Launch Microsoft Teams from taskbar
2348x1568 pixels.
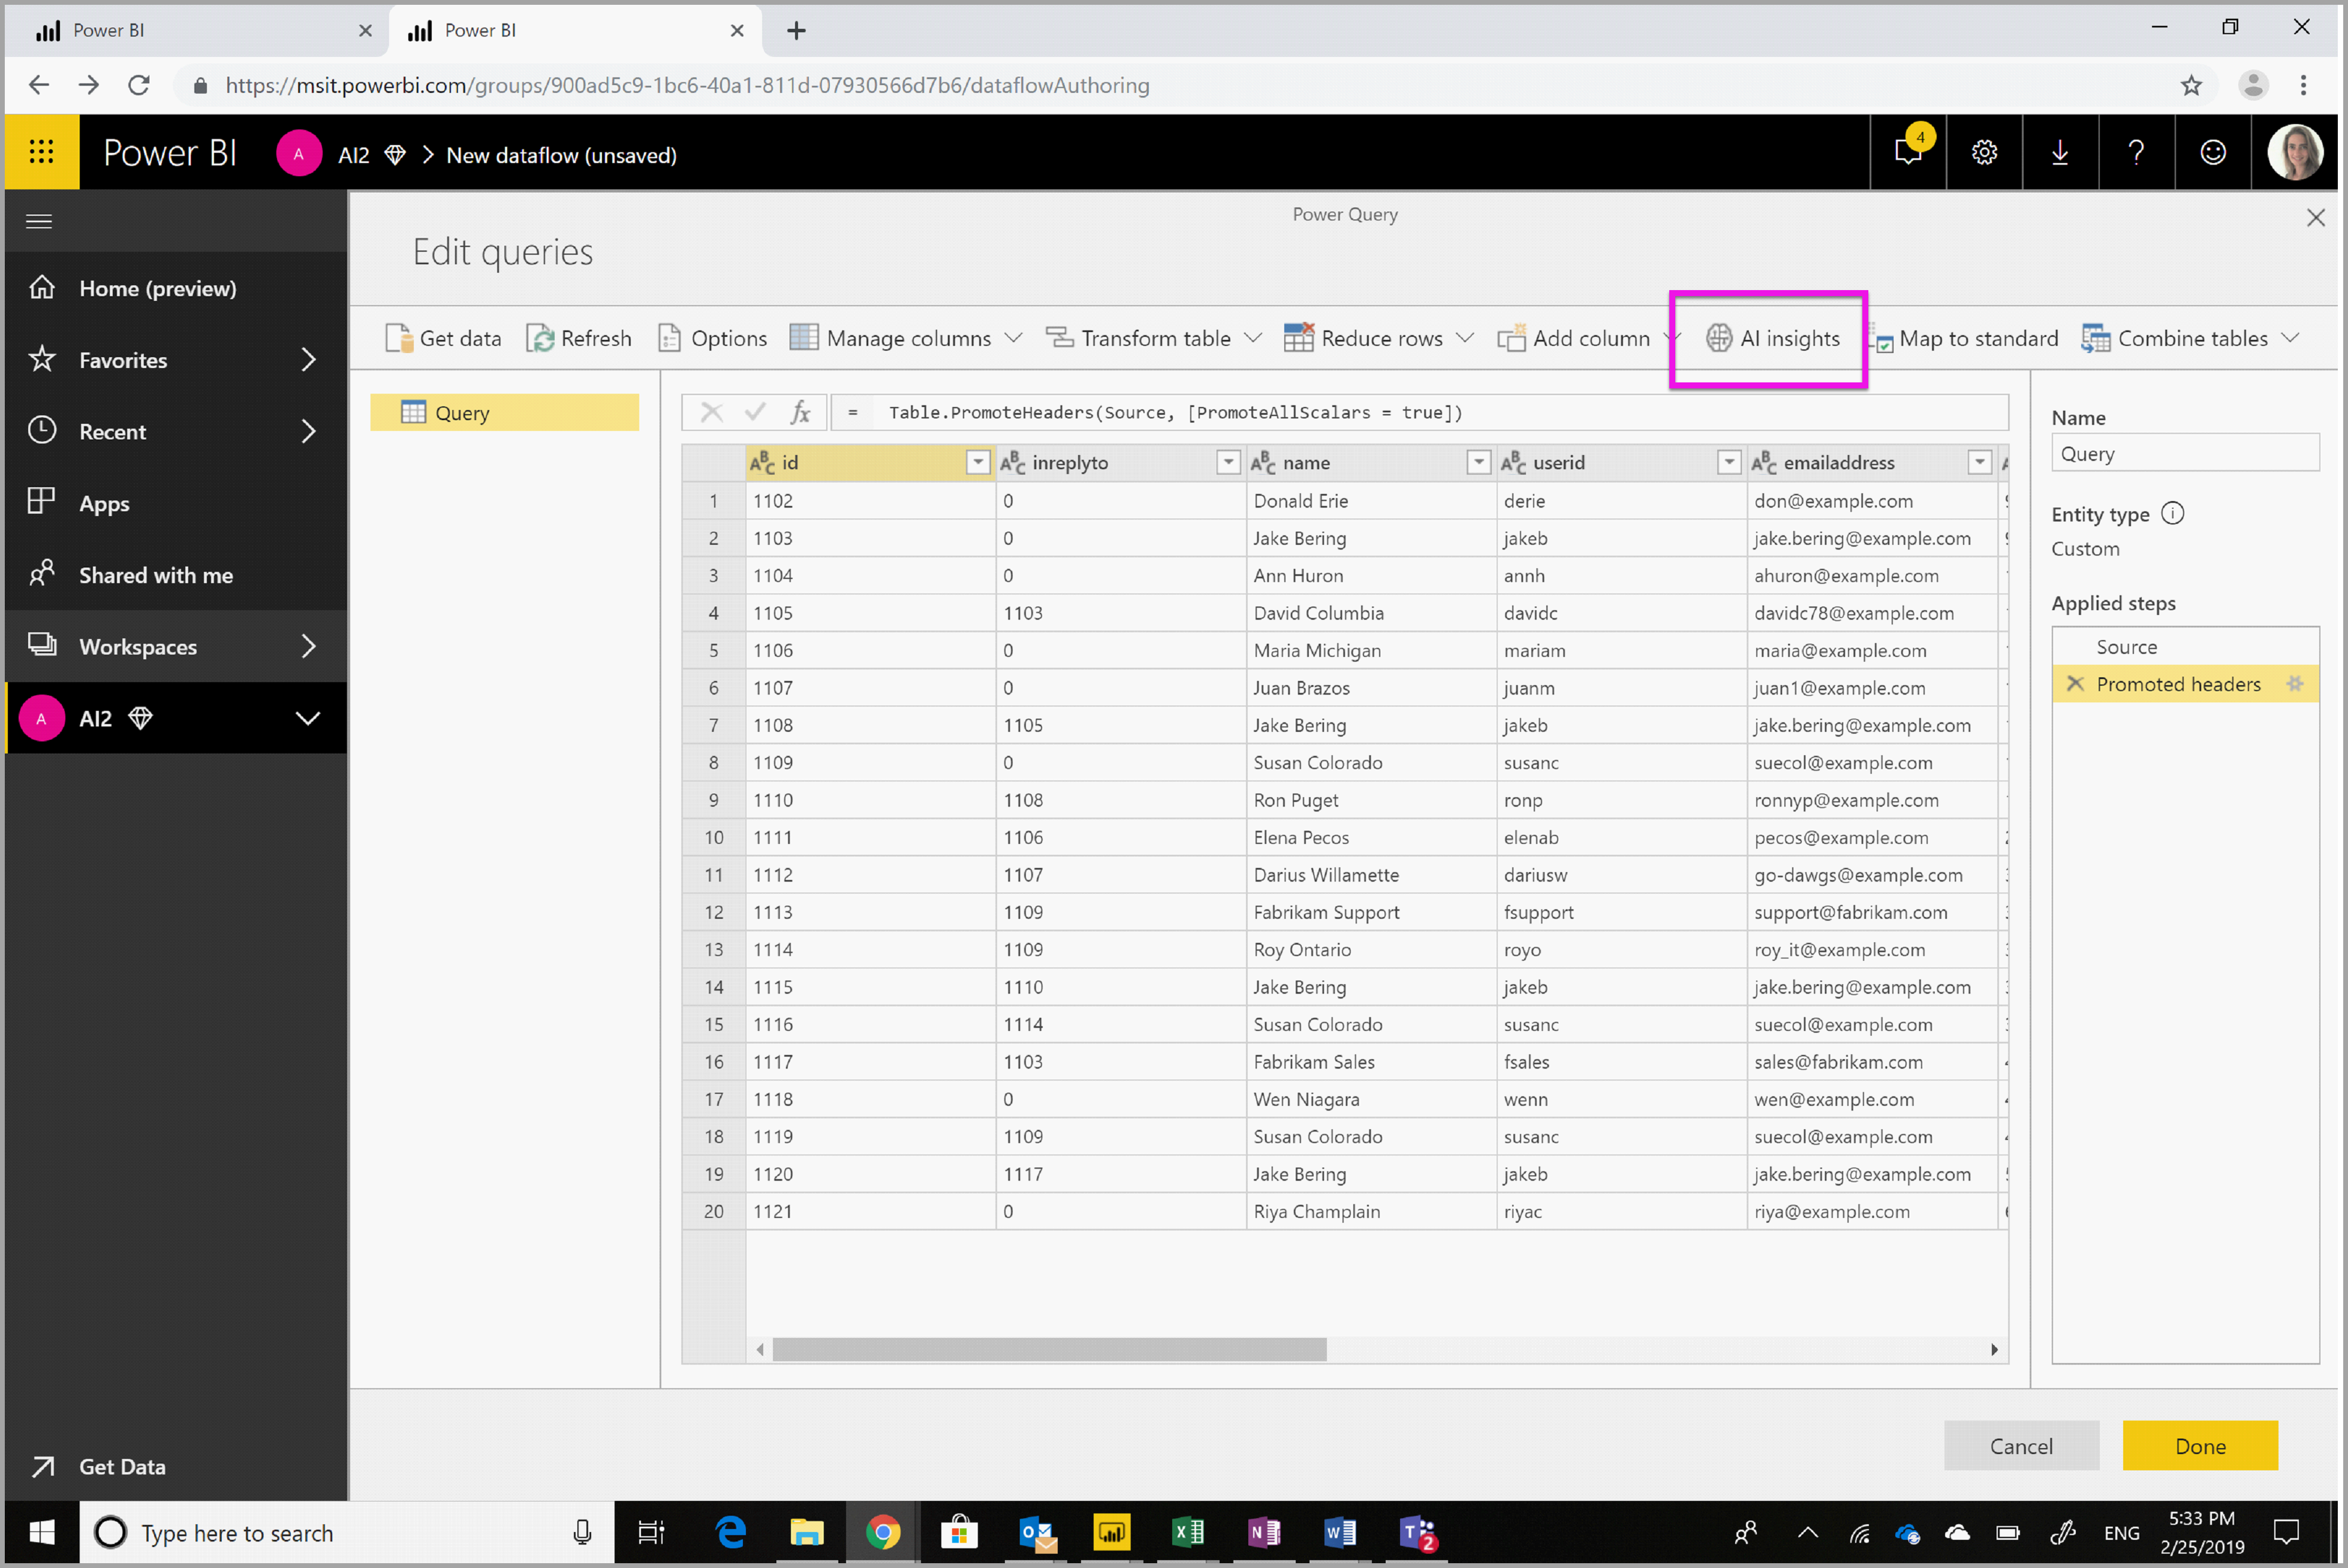coord(1417,1532)
